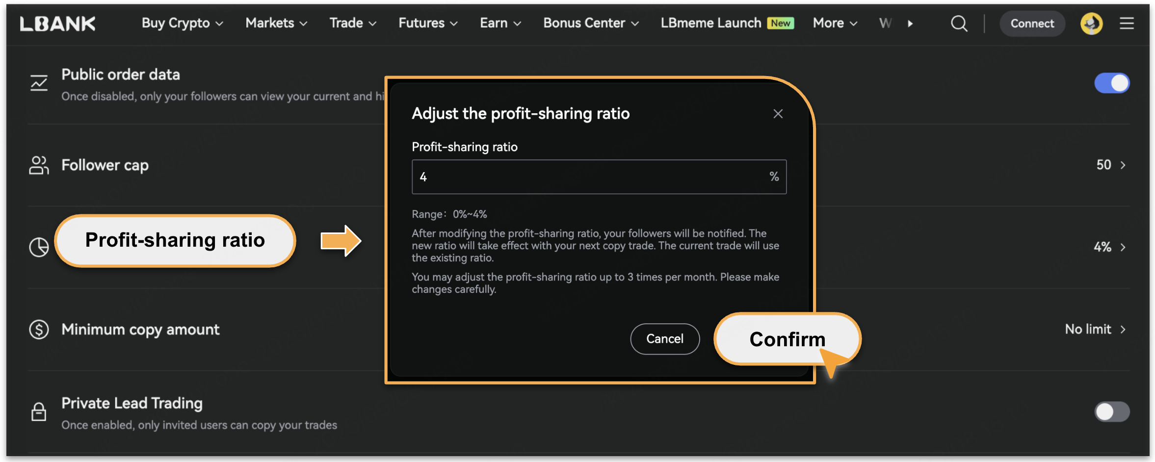Screen dimensions: 1155x462
Task: Click the Minimum copy amount dollar icon
Action: [x=39, y=330]
